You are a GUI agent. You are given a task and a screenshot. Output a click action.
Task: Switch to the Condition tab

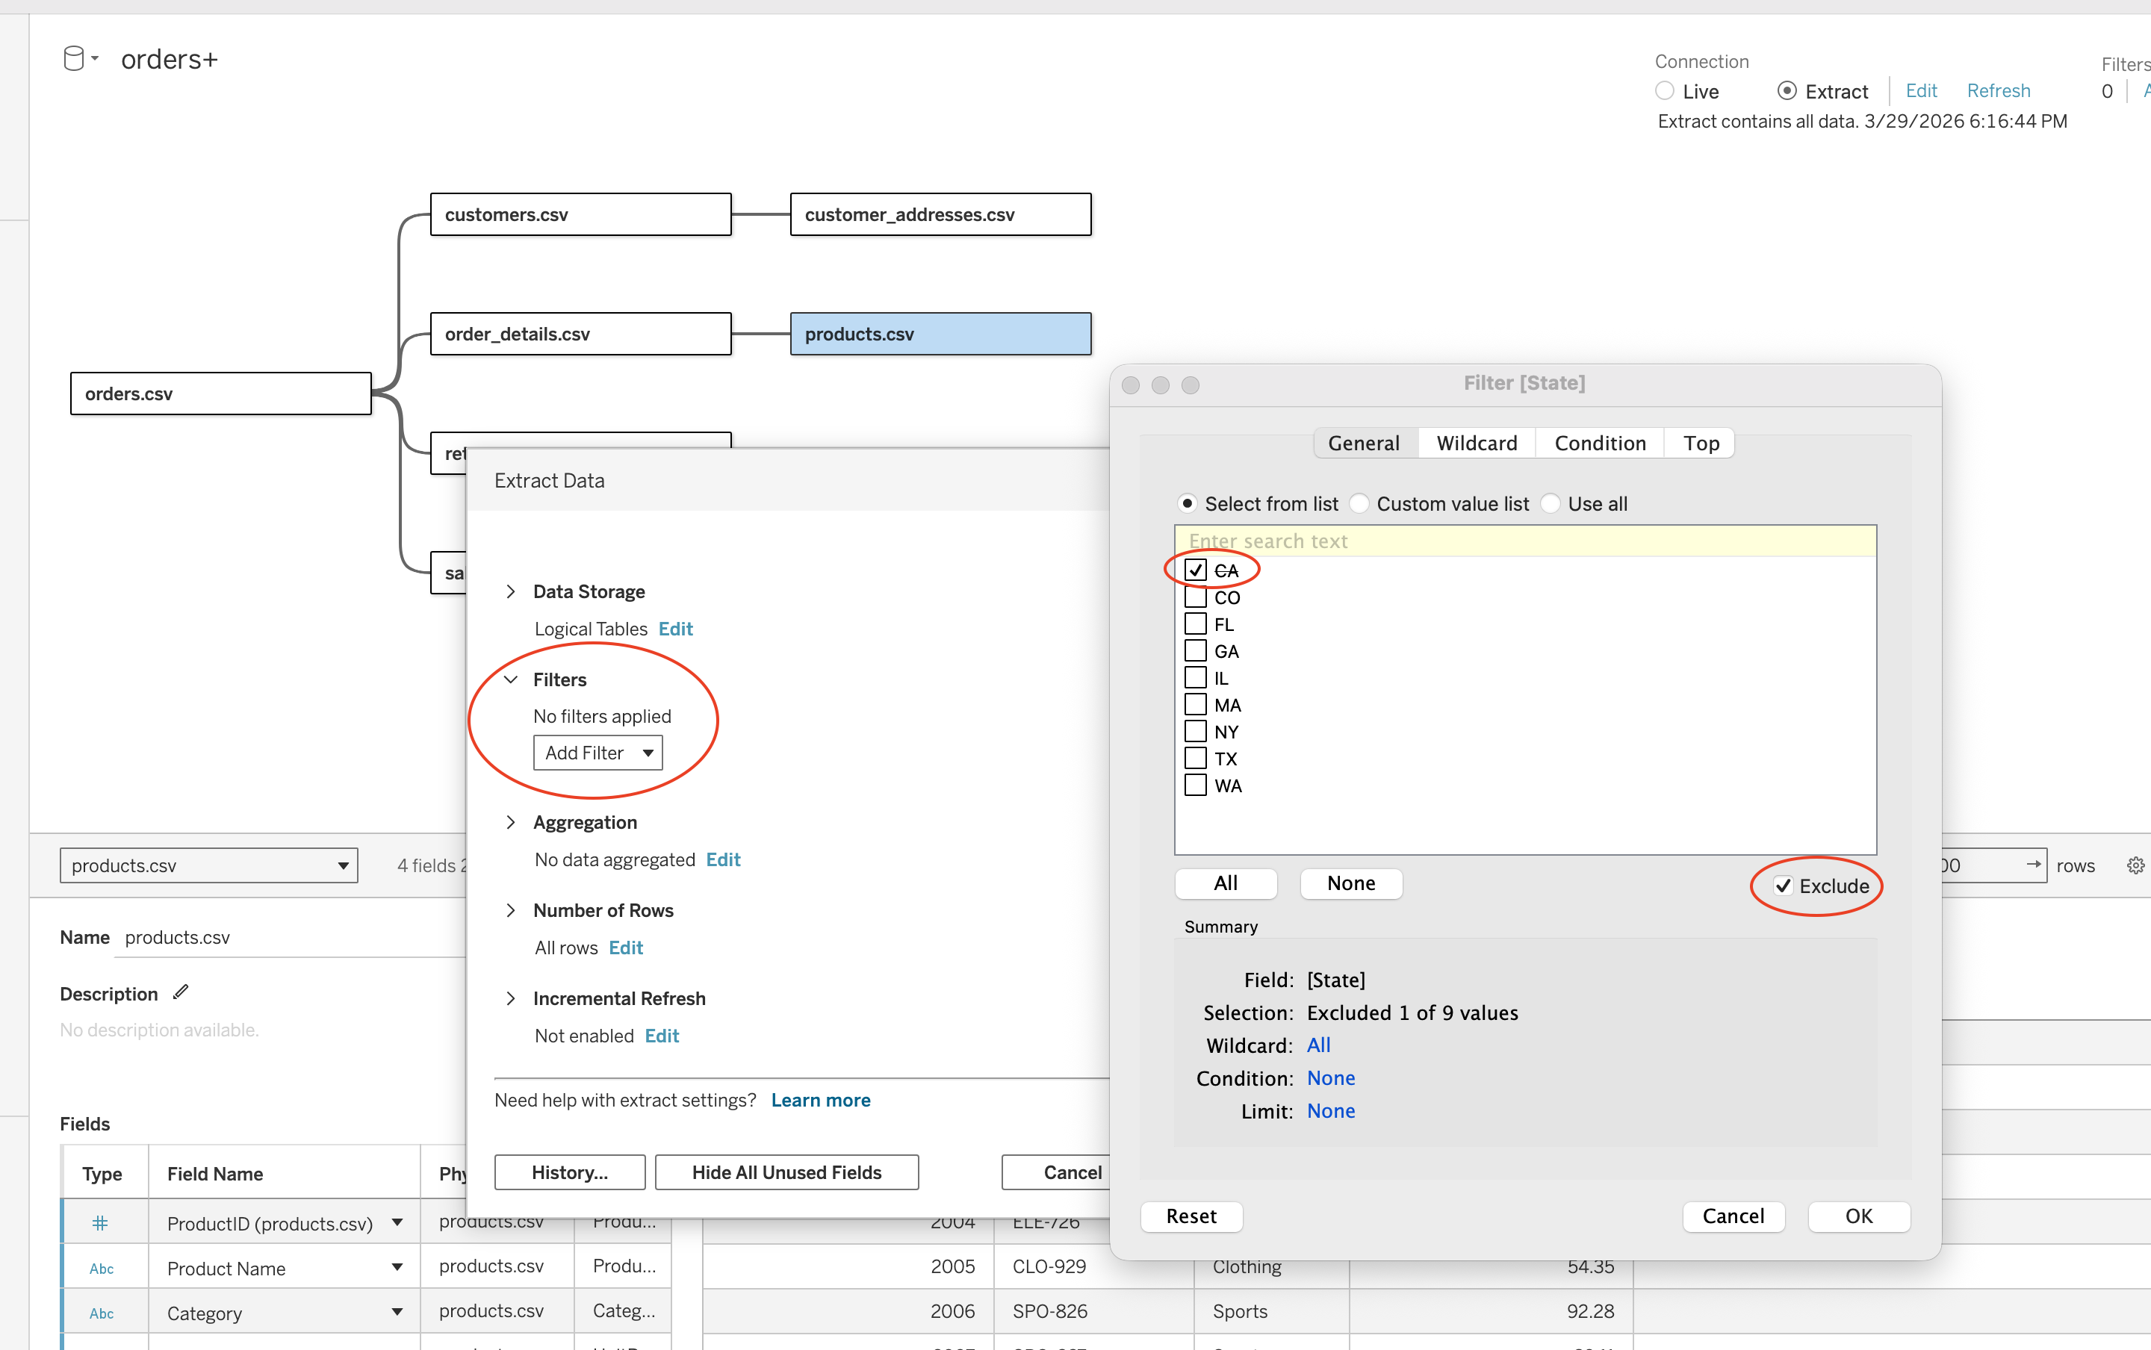pyautogui.click(x=1599, y=443)
